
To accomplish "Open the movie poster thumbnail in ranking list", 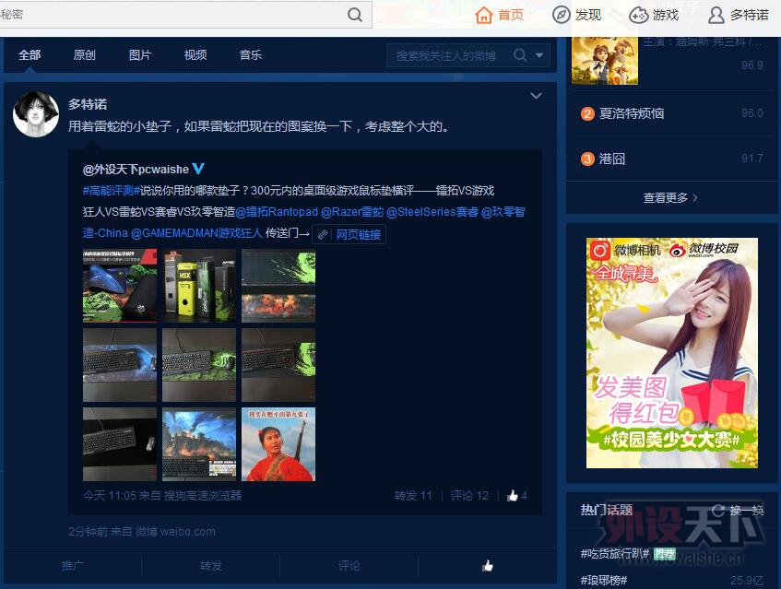I will (x=605, y=60).
